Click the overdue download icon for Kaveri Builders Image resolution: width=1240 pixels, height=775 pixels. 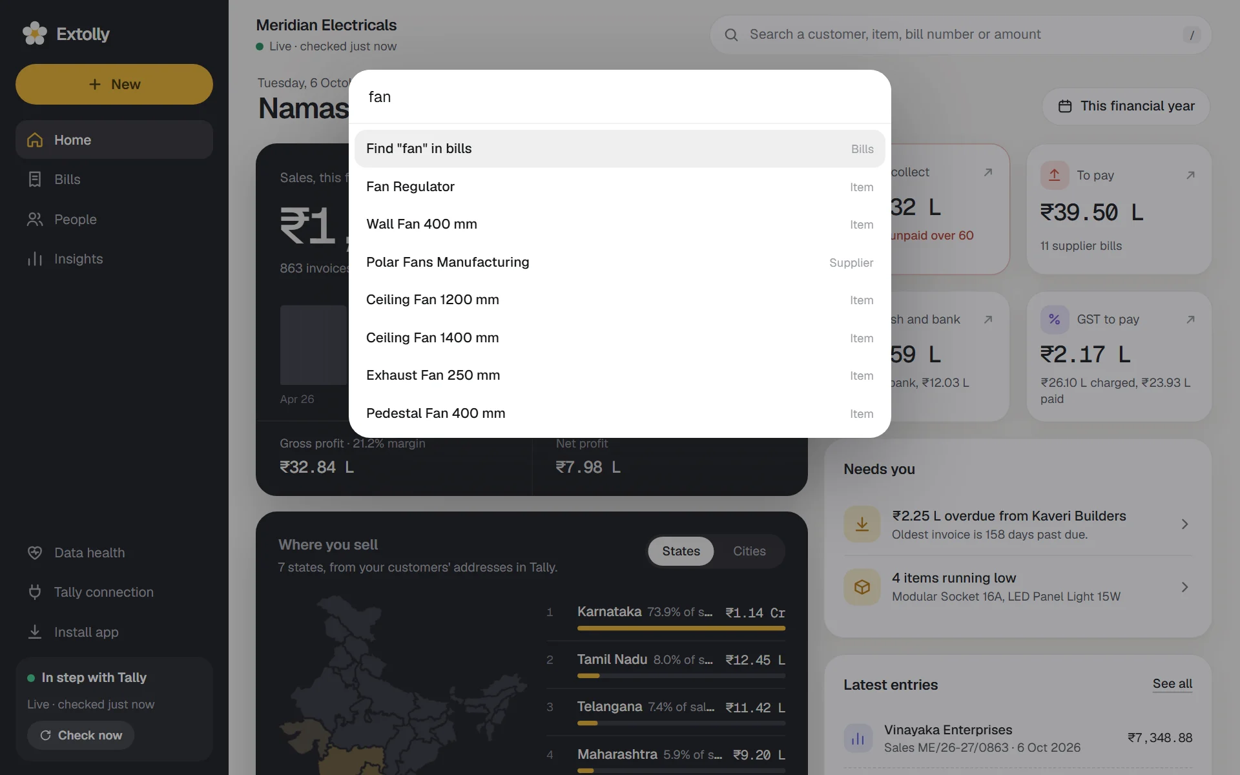[x=862, y=524]
